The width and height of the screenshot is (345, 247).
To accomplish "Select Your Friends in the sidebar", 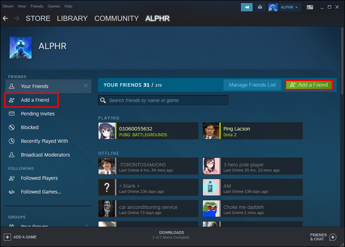I will [x=48, y=86].
